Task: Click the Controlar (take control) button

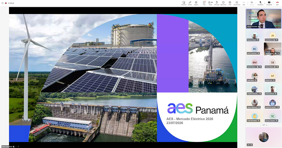Action: coord(184,3)
